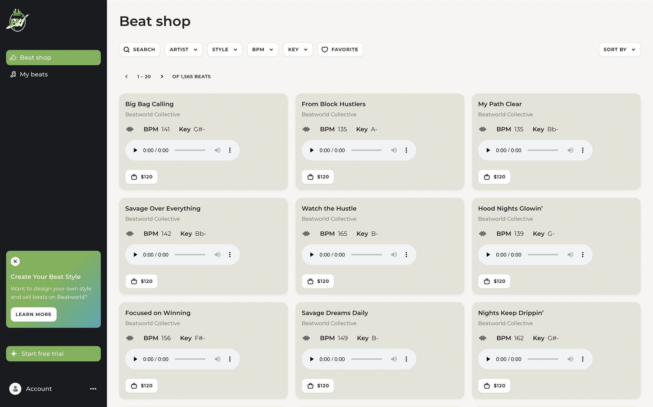Dismiss the Create Your Beat Style promo

pyautogui.click(x=15, y=261)
